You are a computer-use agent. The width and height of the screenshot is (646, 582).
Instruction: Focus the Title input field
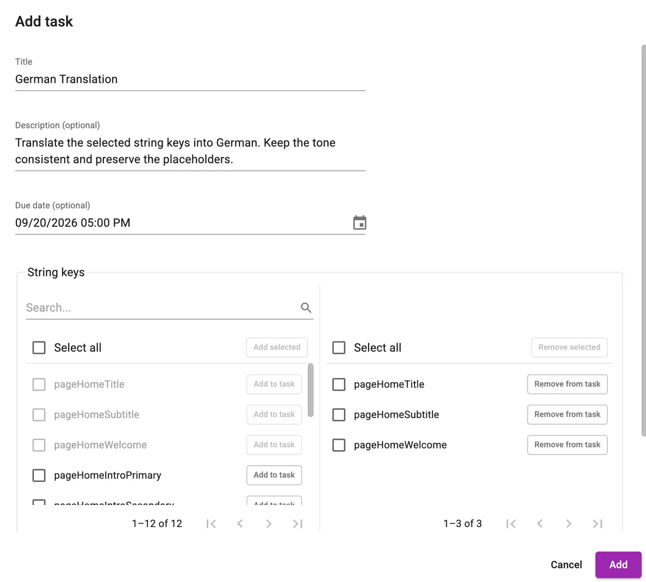point(190,79)
